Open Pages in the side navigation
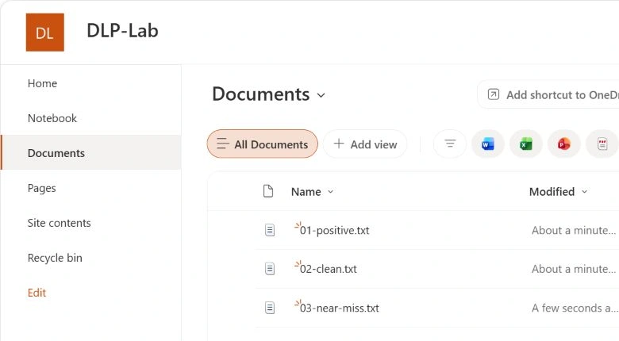Viewport: 619px width, 341px height. point(41,188)
